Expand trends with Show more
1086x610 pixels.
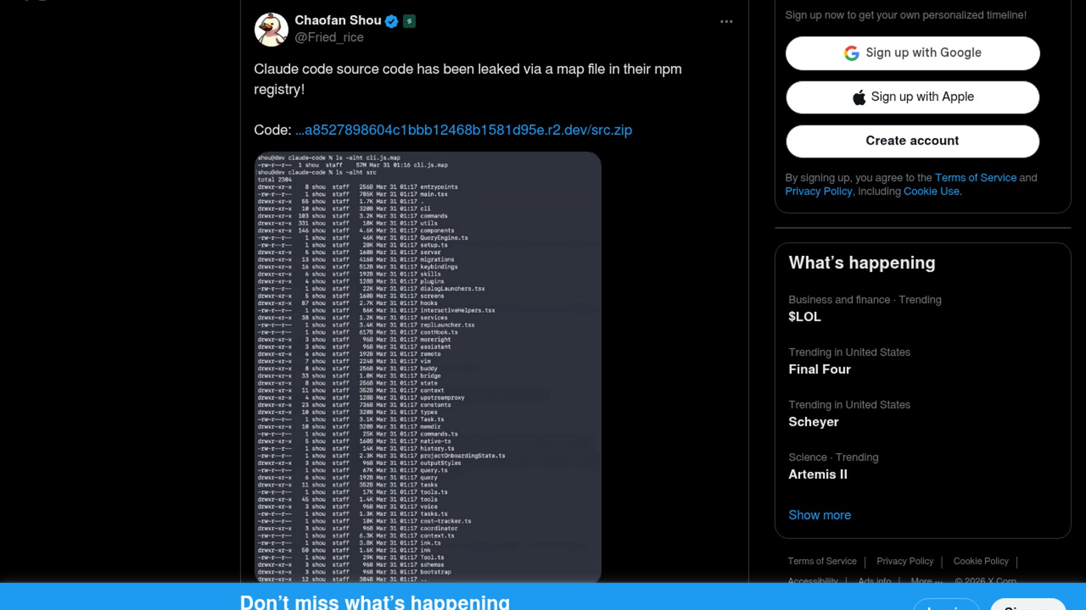[820, 515]
